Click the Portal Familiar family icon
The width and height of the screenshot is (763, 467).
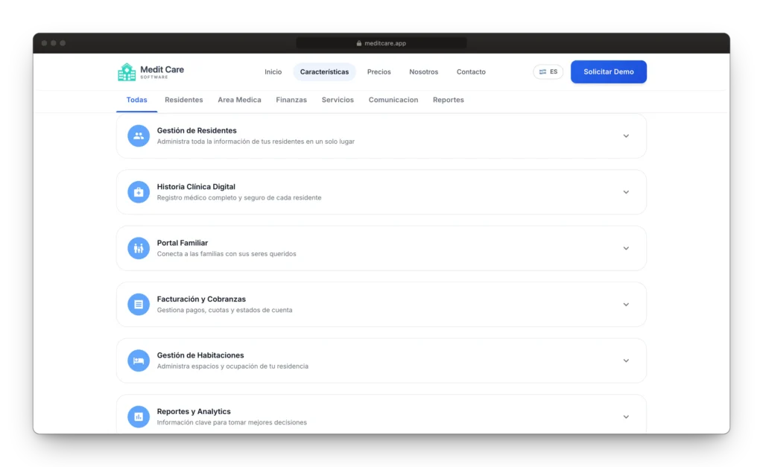pyautogui.click(x=139, y=248)
